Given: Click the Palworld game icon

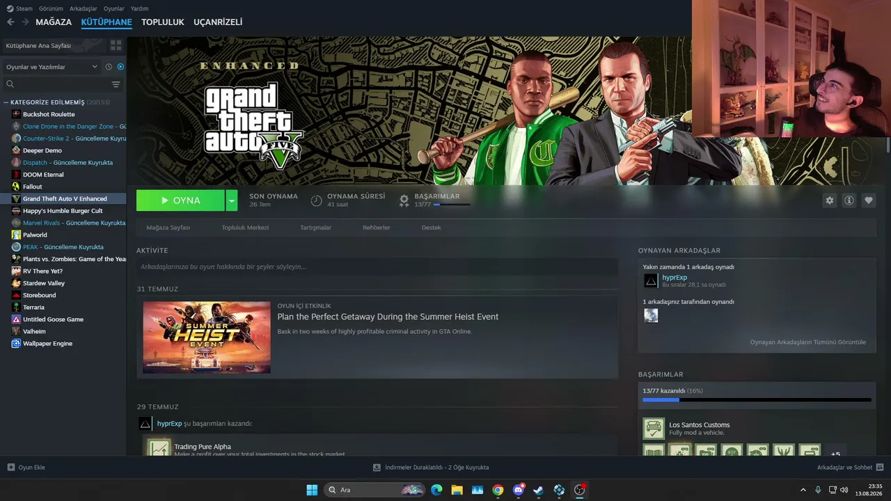Looking at the screenshot, I should pos(16,234).
